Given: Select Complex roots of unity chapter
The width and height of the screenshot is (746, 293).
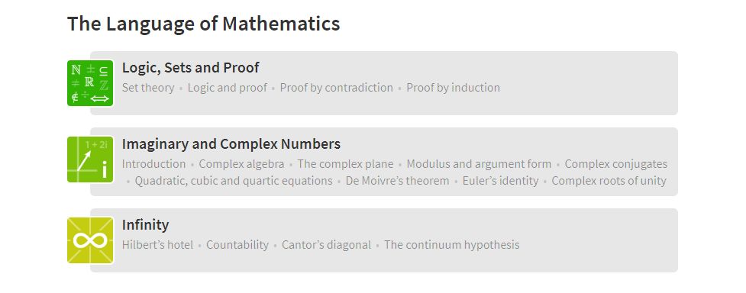Looking at the screenshot, I should click(x=609, y=181).
